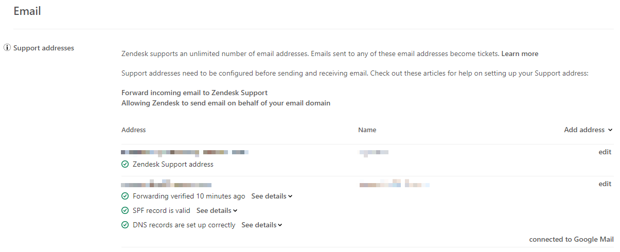Click the info icon beside Support addresses
The height and width of the screenshot is (252, 620).
(x=7, y=48)
